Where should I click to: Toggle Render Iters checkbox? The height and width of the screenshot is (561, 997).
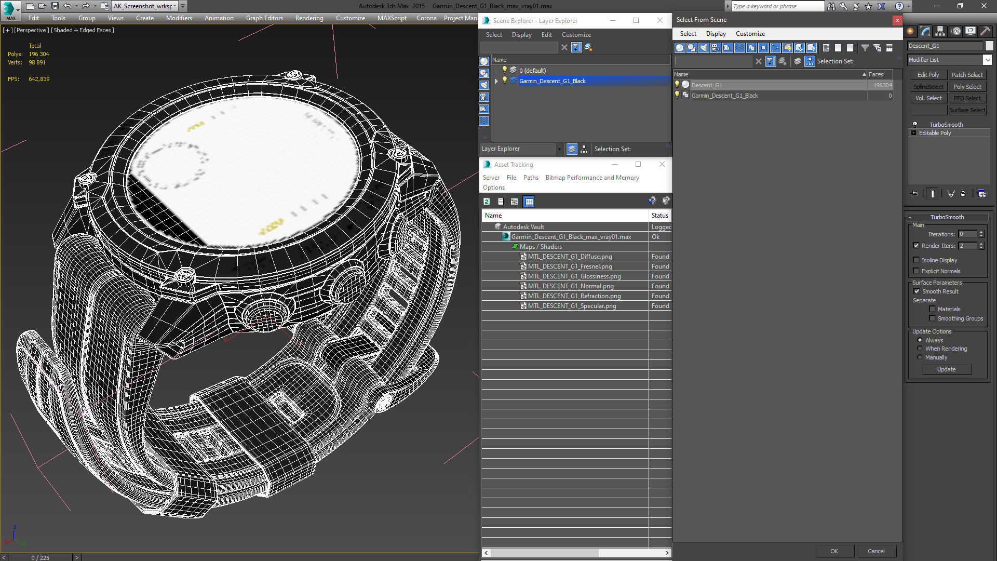pyautogui.click(x=917, y=246)
